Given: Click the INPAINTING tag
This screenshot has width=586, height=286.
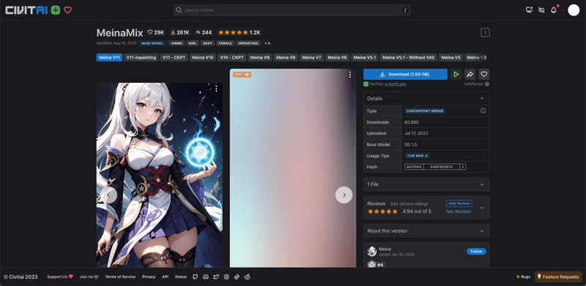Looking at the screenshot, I should pos(248,43).
